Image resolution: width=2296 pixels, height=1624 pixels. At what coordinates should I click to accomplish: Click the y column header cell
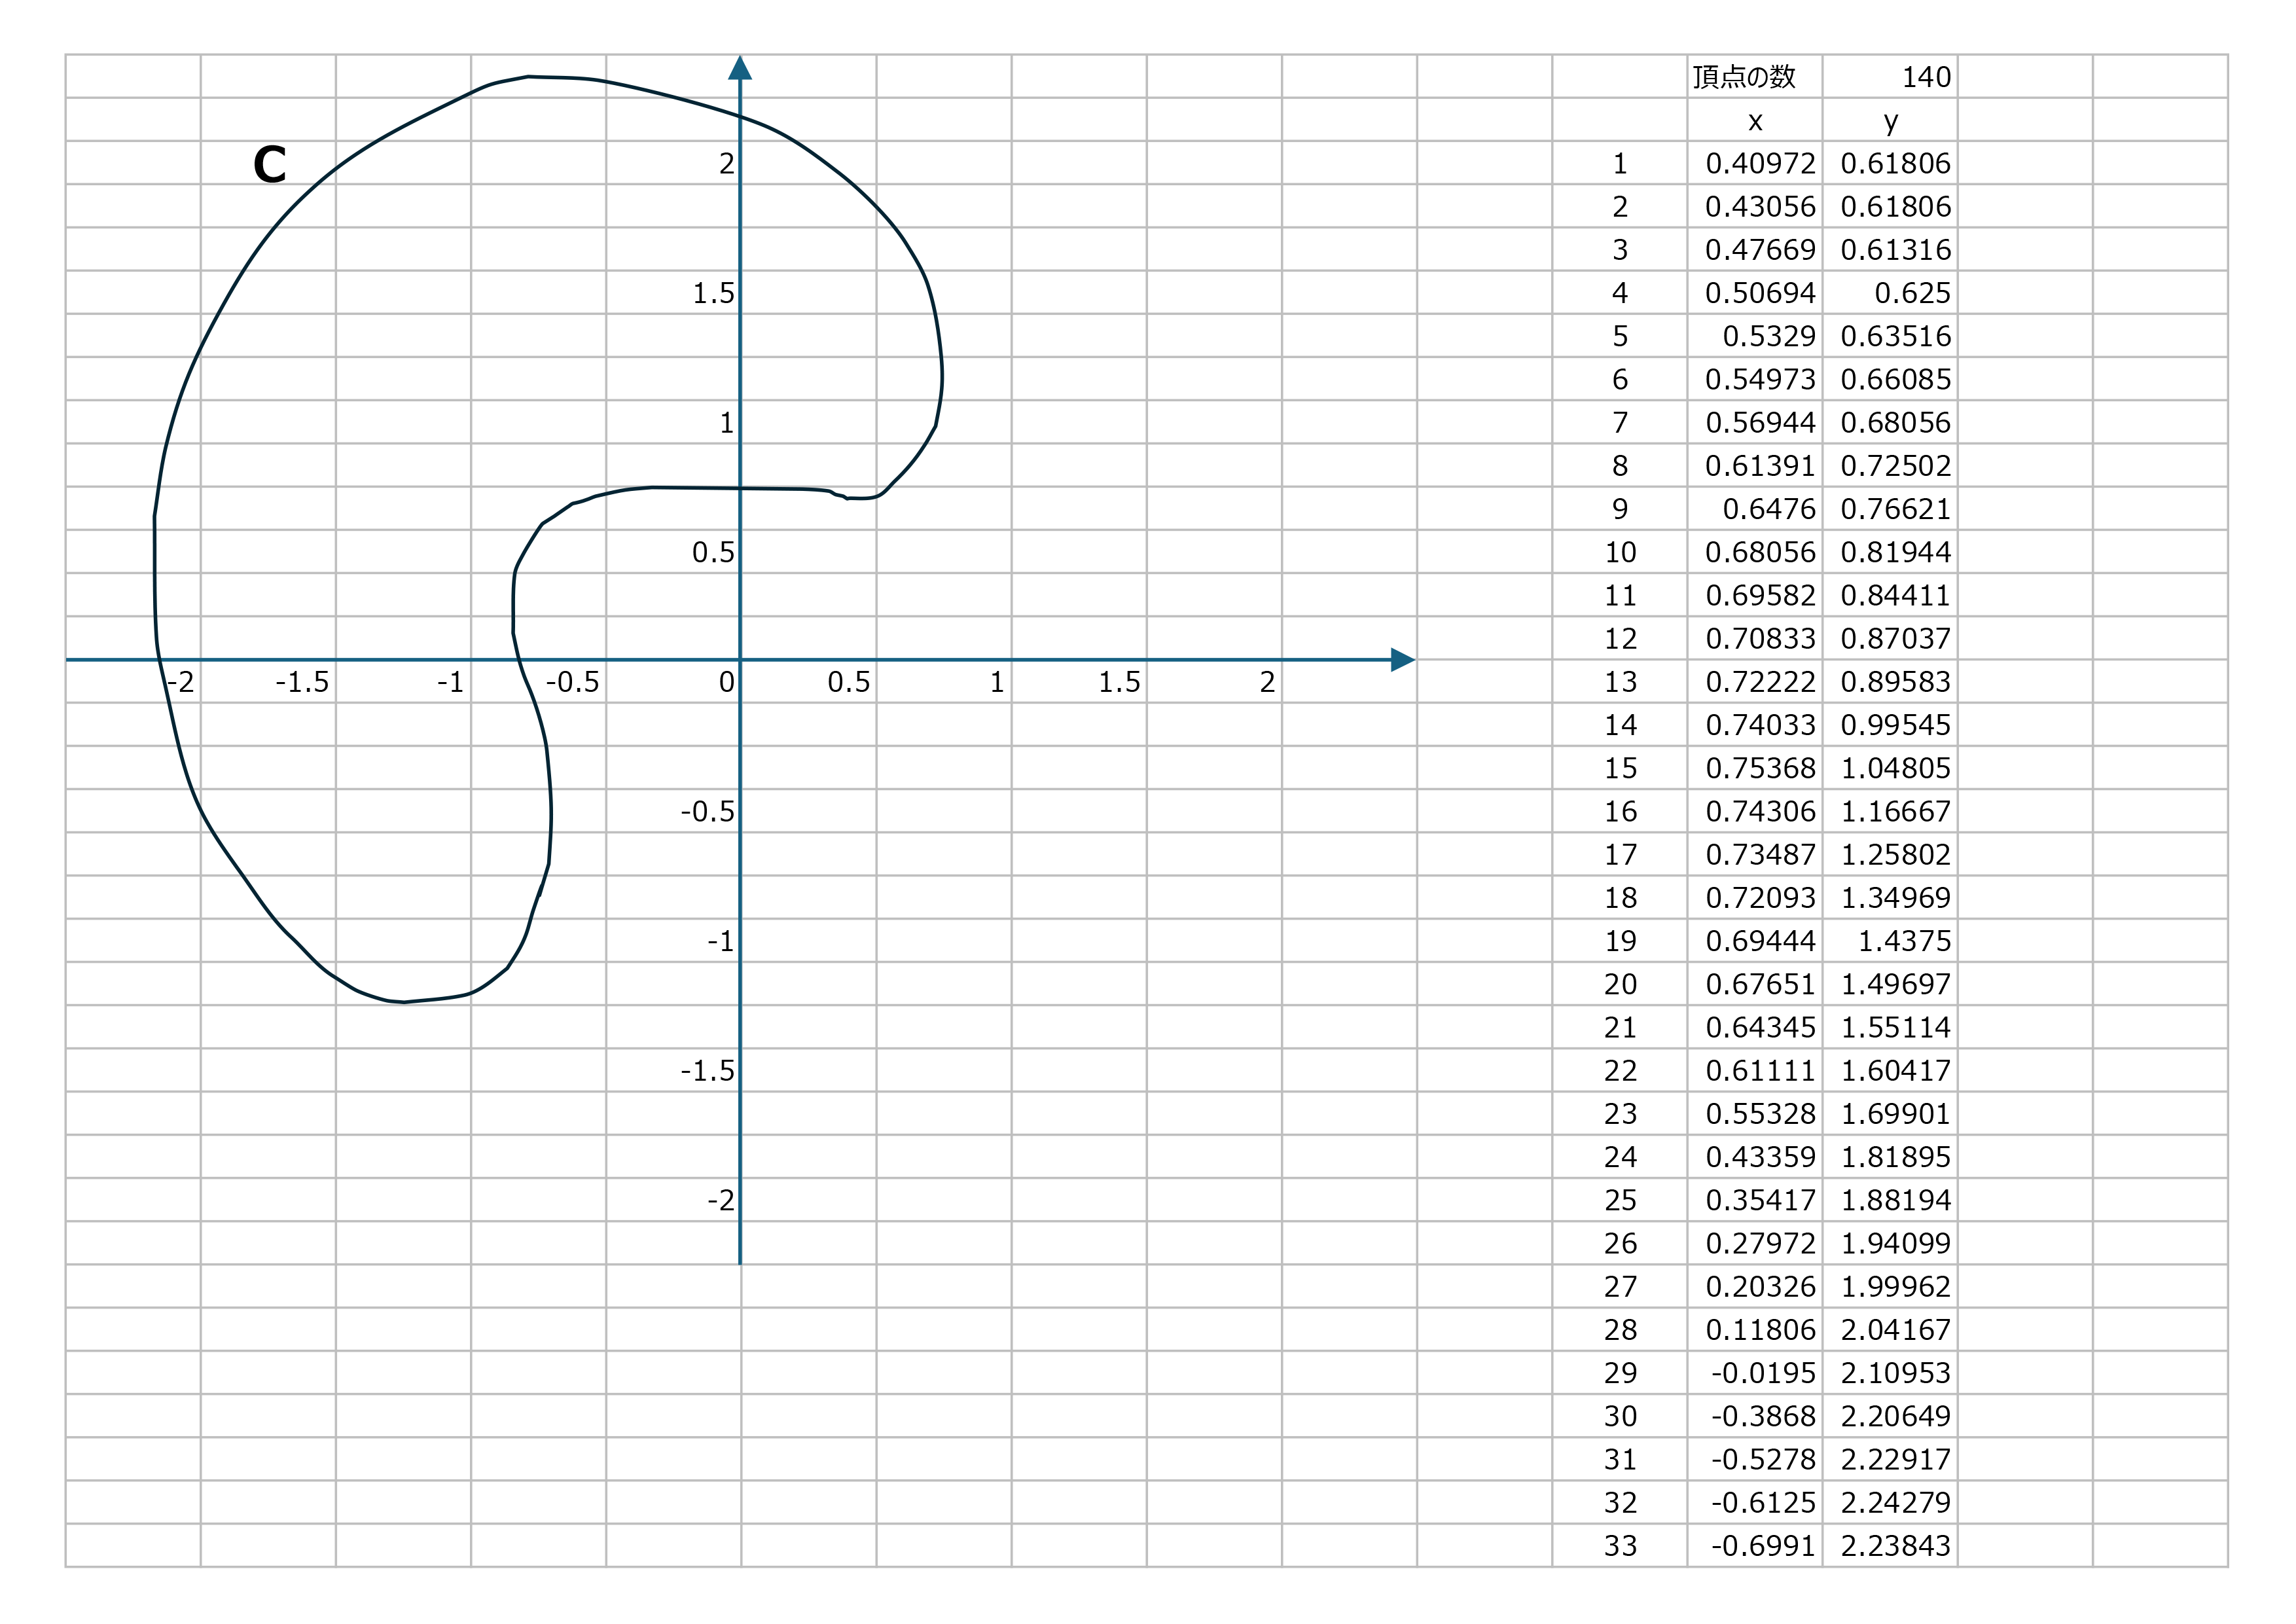(1890, 121)
